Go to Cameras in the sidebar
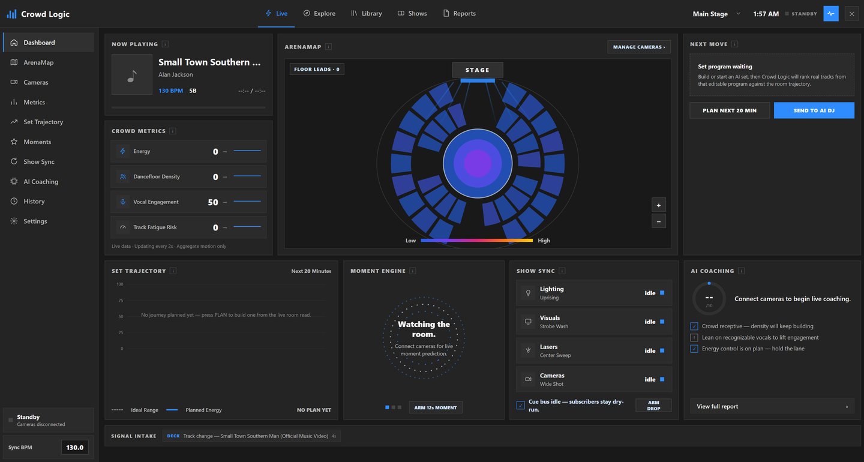 coord(49,82)
